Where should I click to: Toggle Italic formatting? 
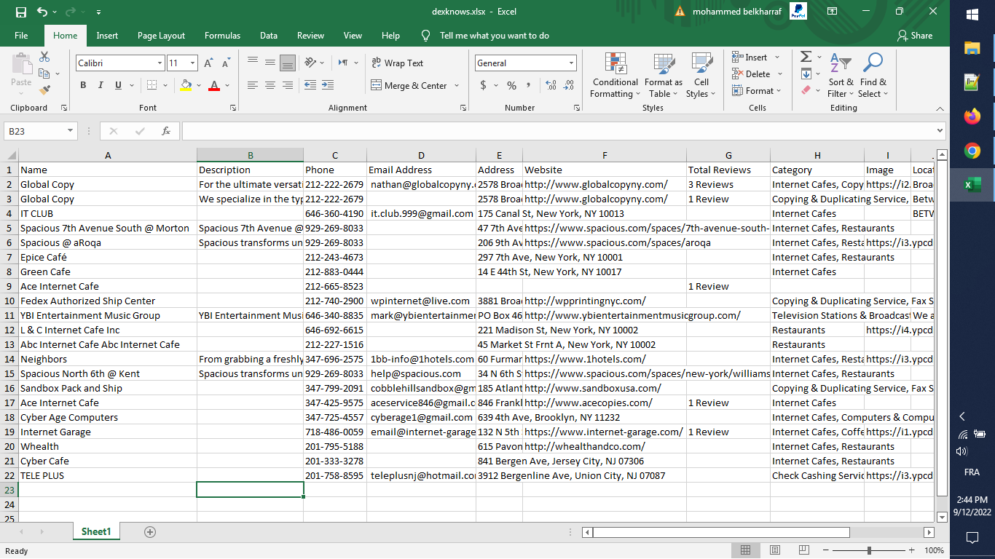pyautogui.click(x=101, y=85)
